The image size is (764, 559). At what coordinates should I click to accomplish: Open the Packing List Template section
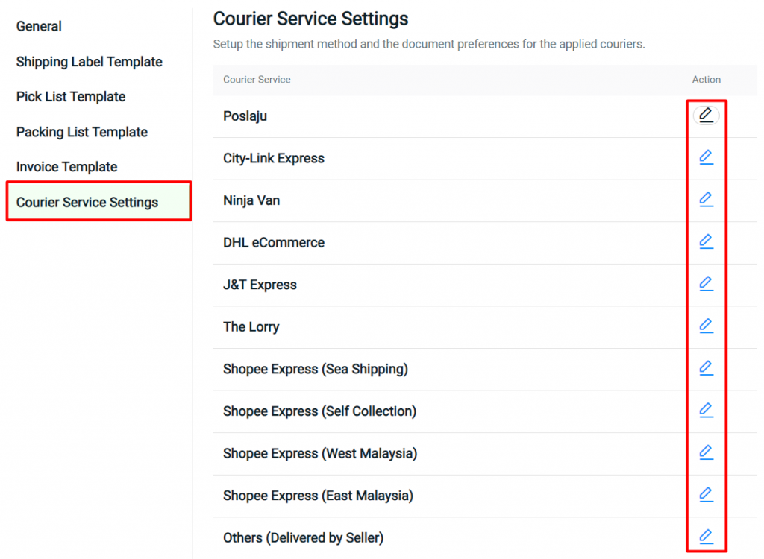coord(81,132)
